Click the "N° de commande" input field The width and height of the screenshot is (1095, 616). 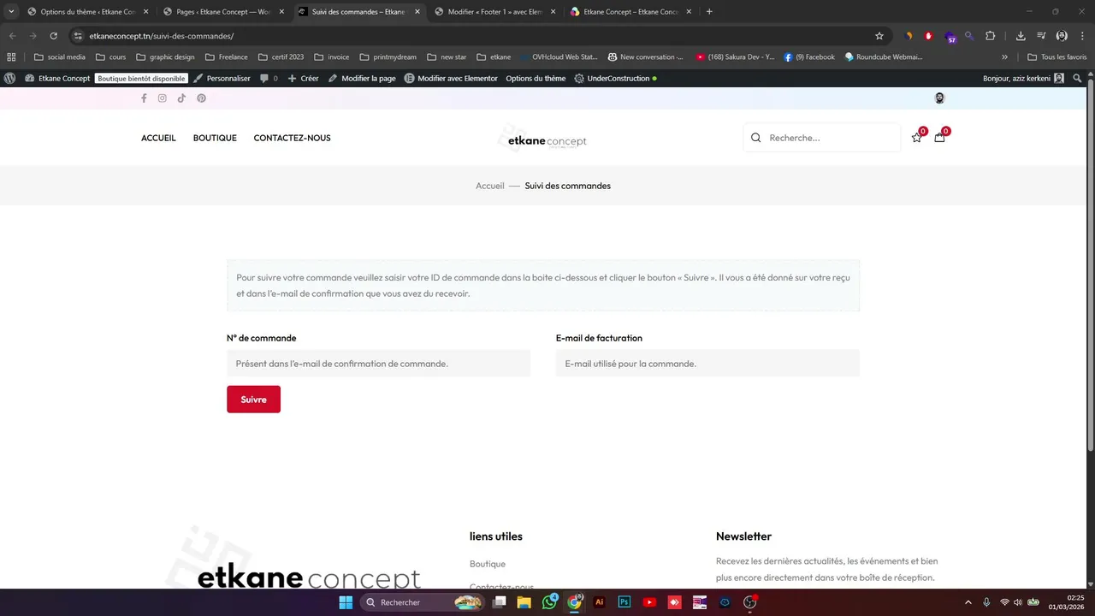378,364
